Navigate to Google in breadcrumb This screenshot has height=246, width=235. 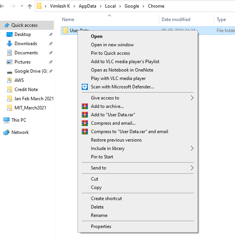tap(132, 6)
